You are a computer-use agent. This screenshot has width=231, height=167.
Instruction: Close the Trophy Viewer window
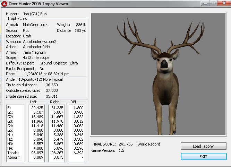coord(224,3)
